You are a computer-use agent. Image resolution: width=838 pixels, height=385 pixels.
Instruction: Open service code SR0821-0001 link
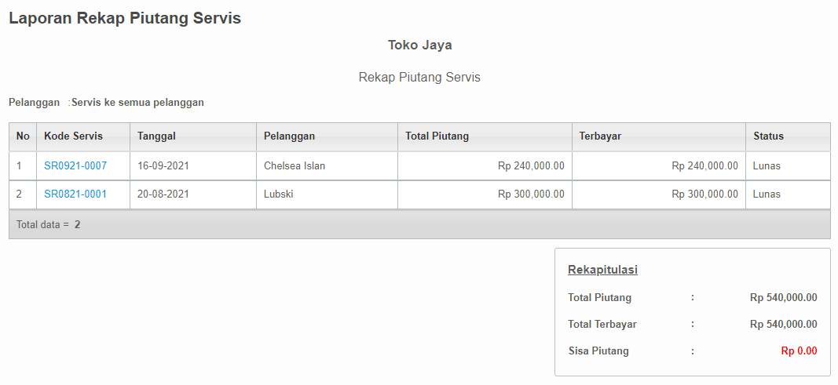point(75,194)
